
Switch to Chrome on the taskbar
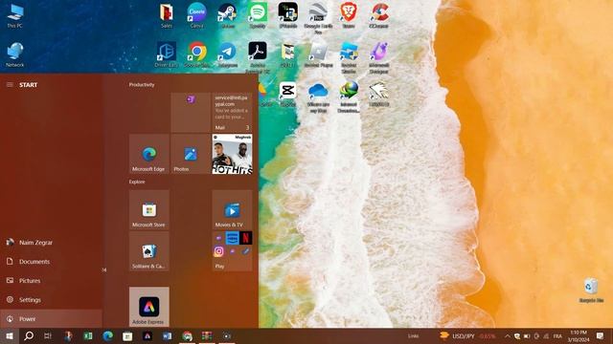[188, 335]
